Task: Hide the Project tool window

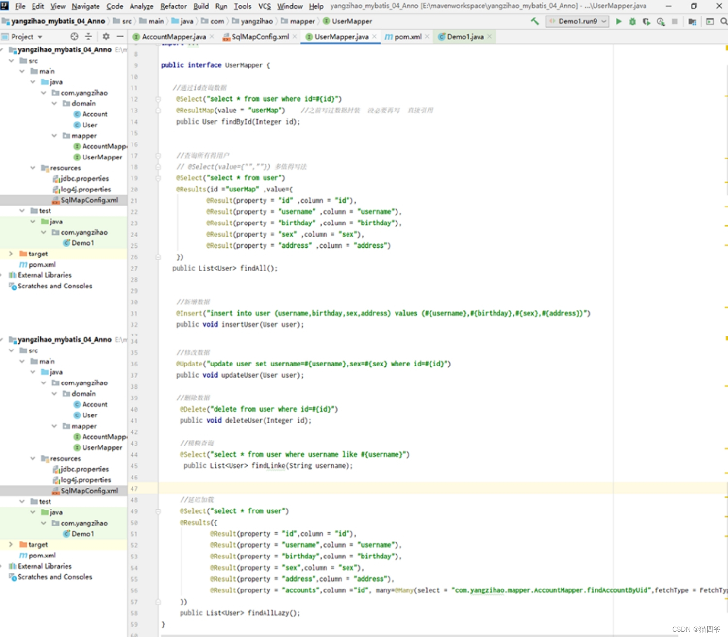Action: coord(120,37)
